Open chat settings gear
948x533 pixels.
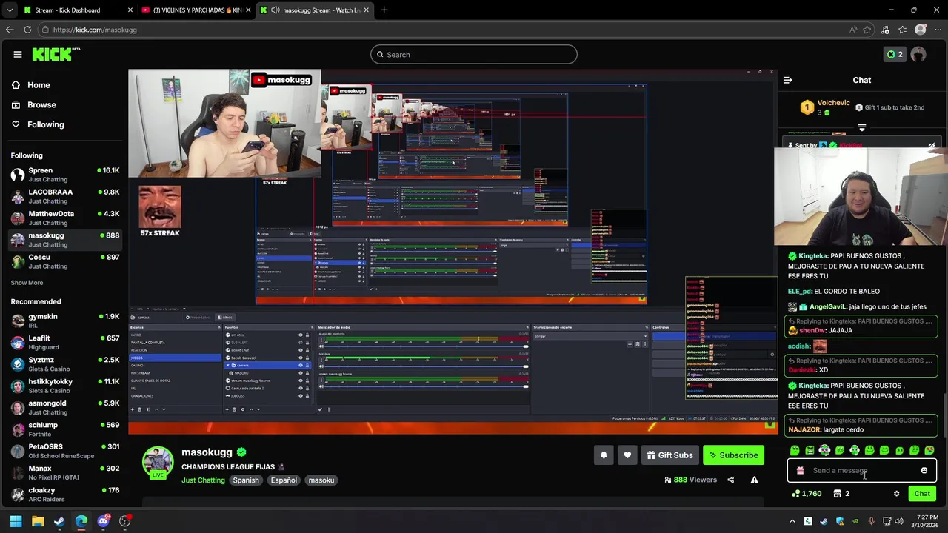click(x=896, y=494)
